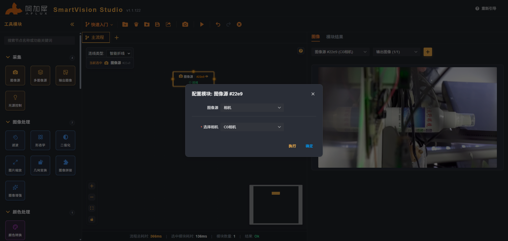Select the 几何变换 geometric transform module
The image size is (508, 241).
pyautogui.click(x=40, y=165)
